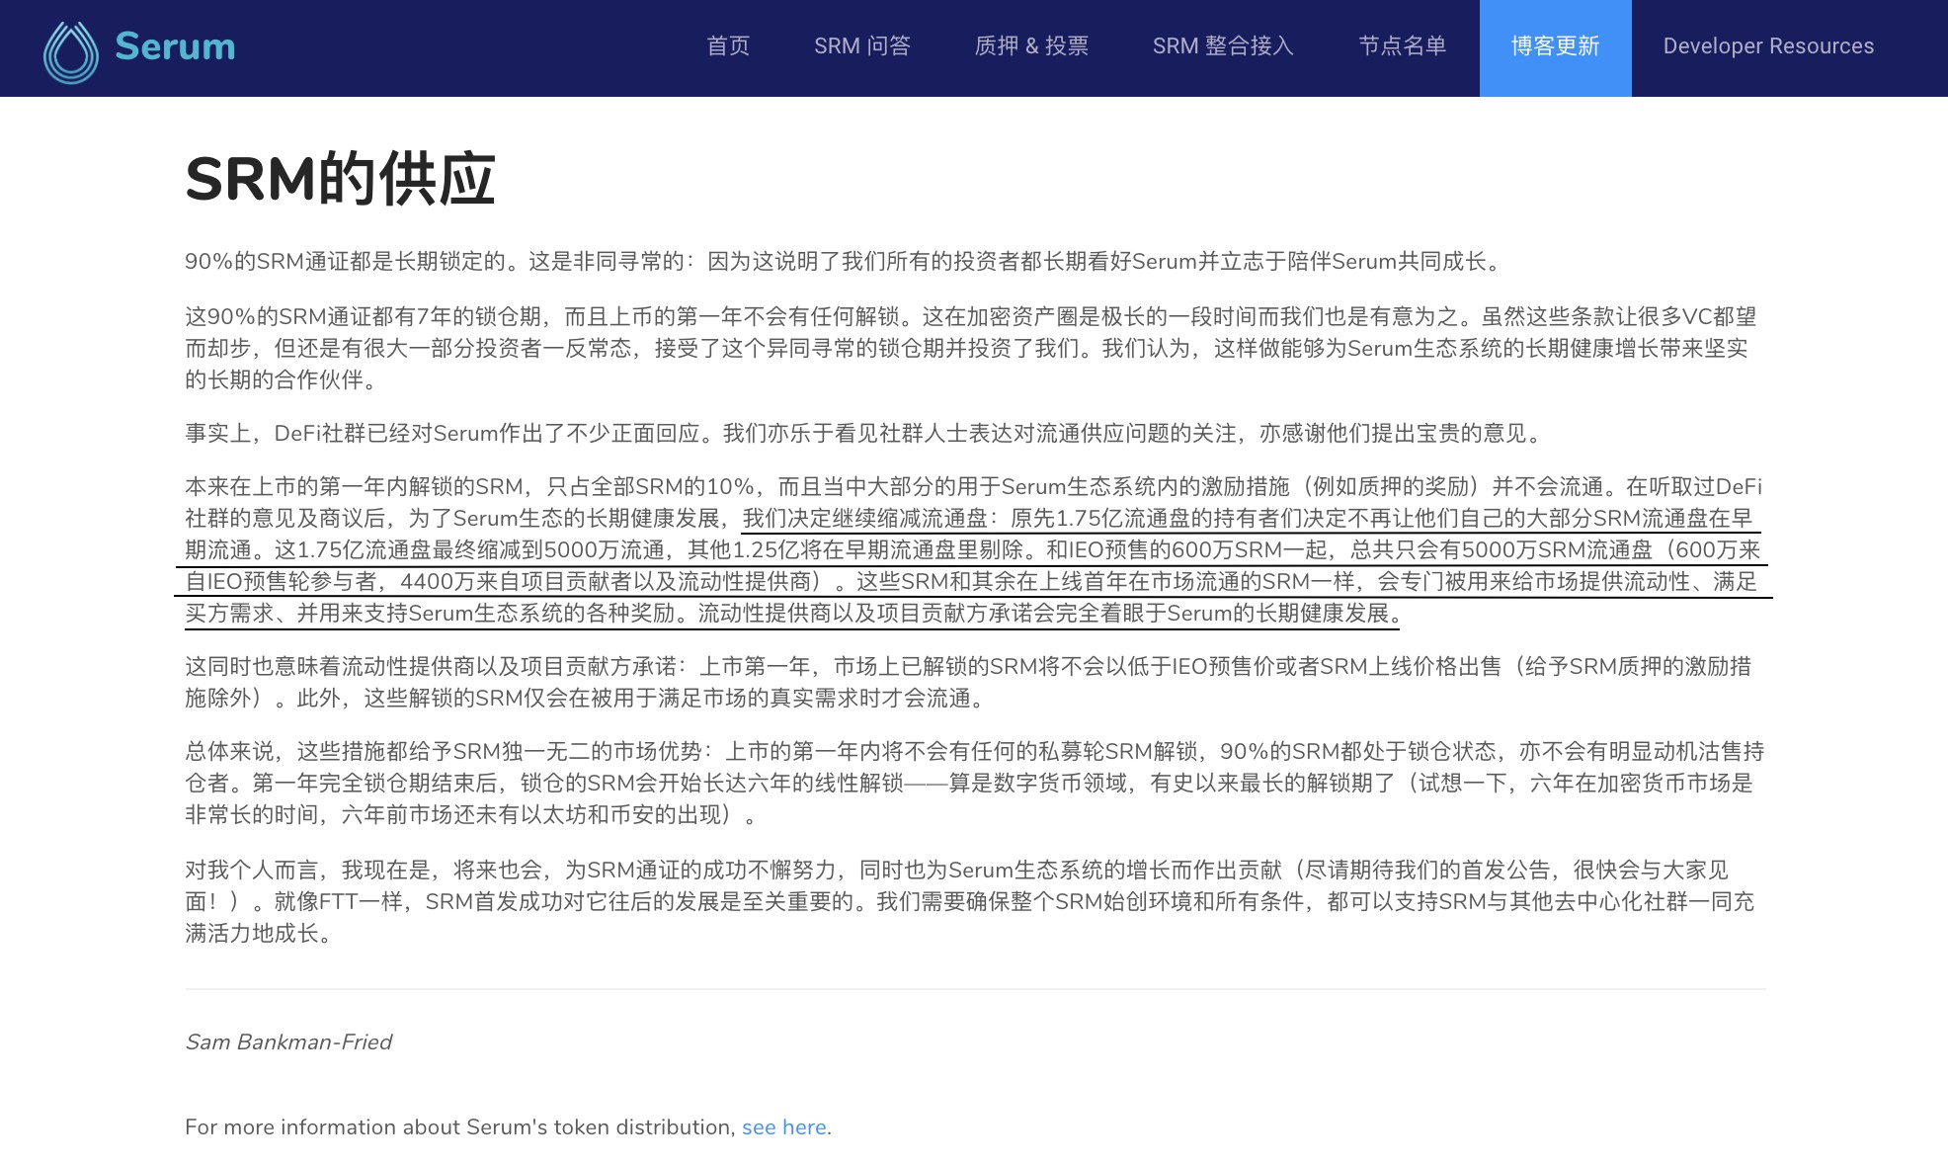Click the paragraph starting with 事实上，DeFi社群
Image resolution: width=1948 pixels, height=1166 pixels.
tap(866, 434)
